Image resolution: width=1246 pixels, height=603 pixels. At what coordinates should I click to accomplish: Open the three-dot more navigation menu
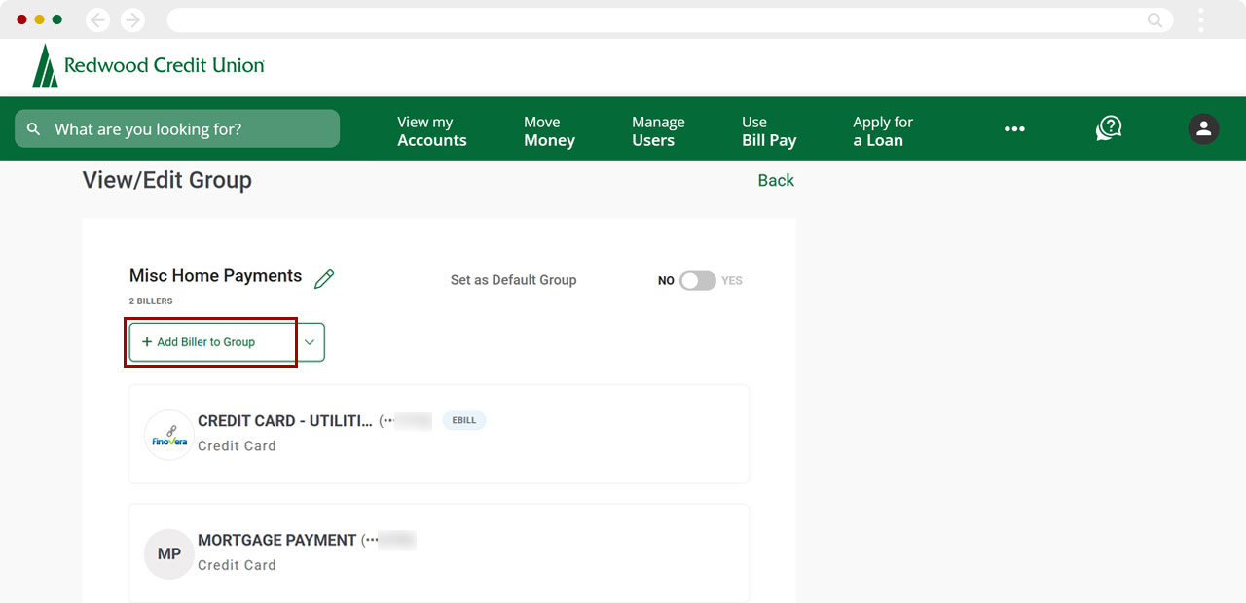[x=1014, y=129]
